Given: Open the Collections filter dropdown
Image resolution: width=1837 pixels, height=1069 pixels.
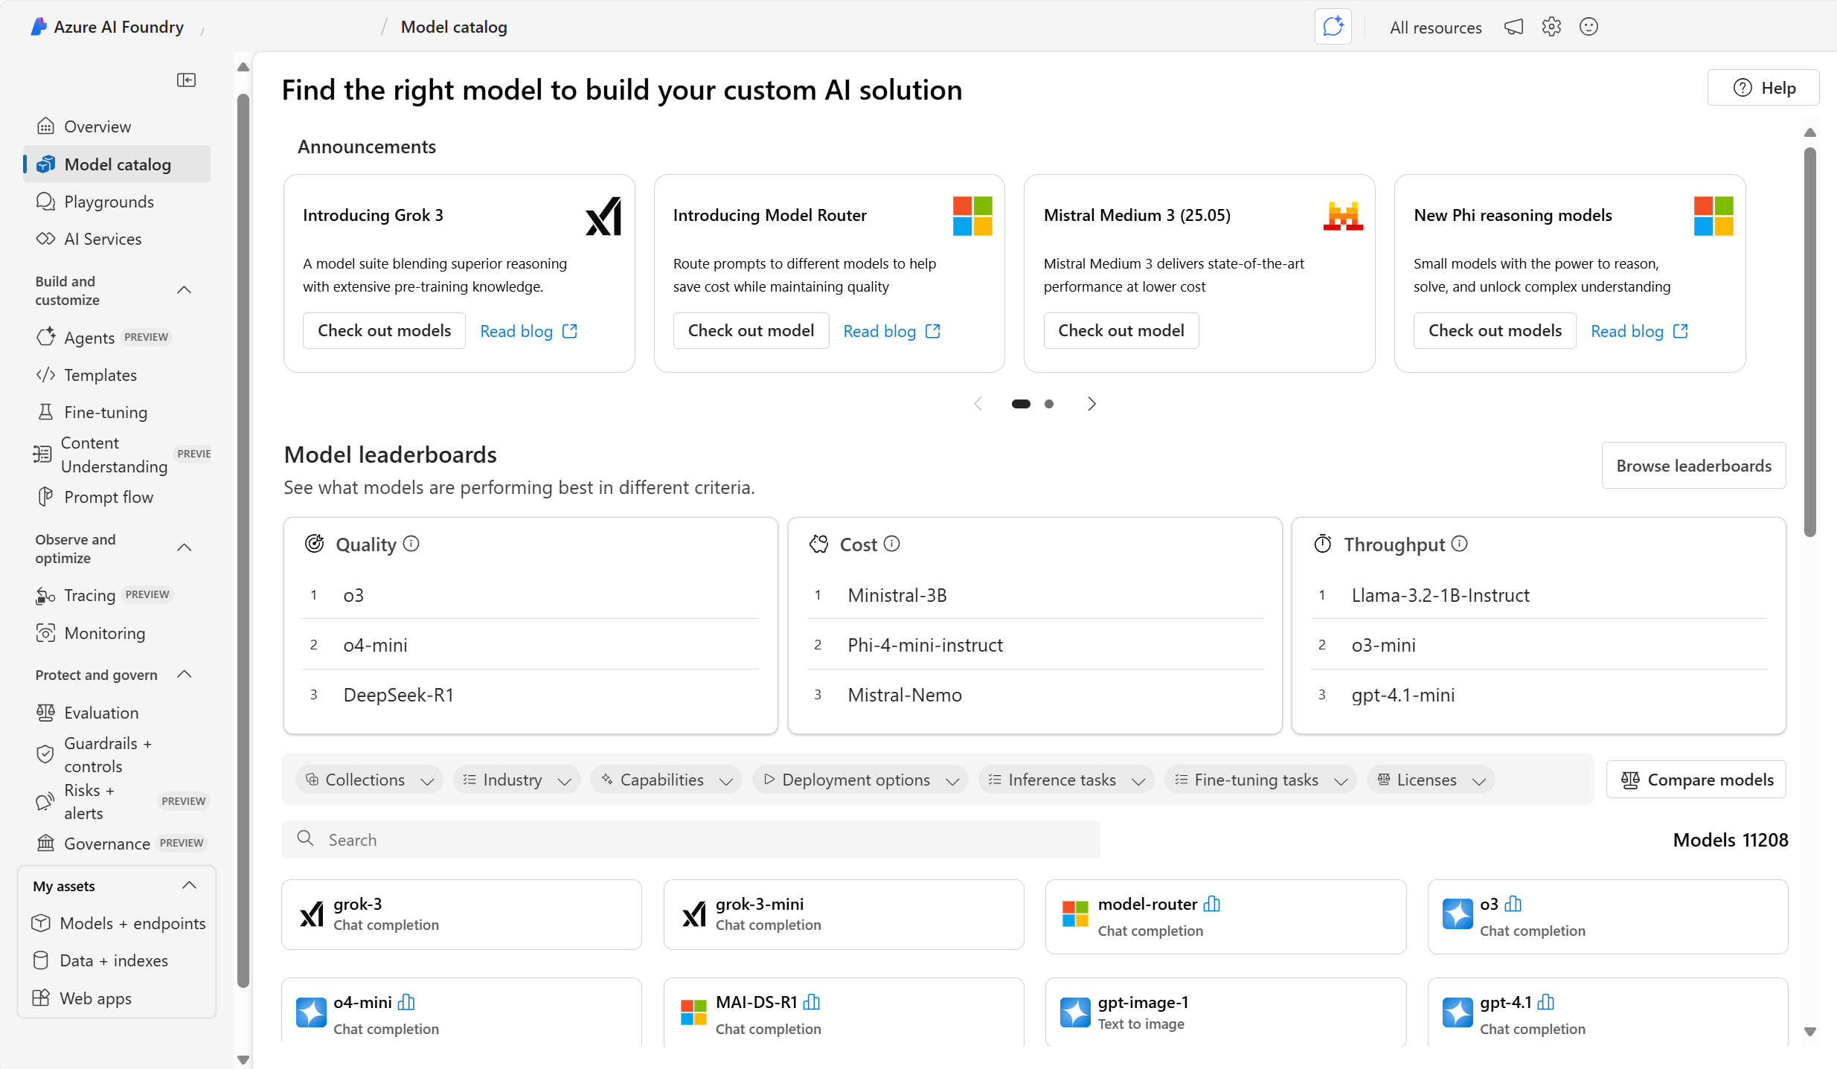Looking at the screenshot, I should (369, 780).
